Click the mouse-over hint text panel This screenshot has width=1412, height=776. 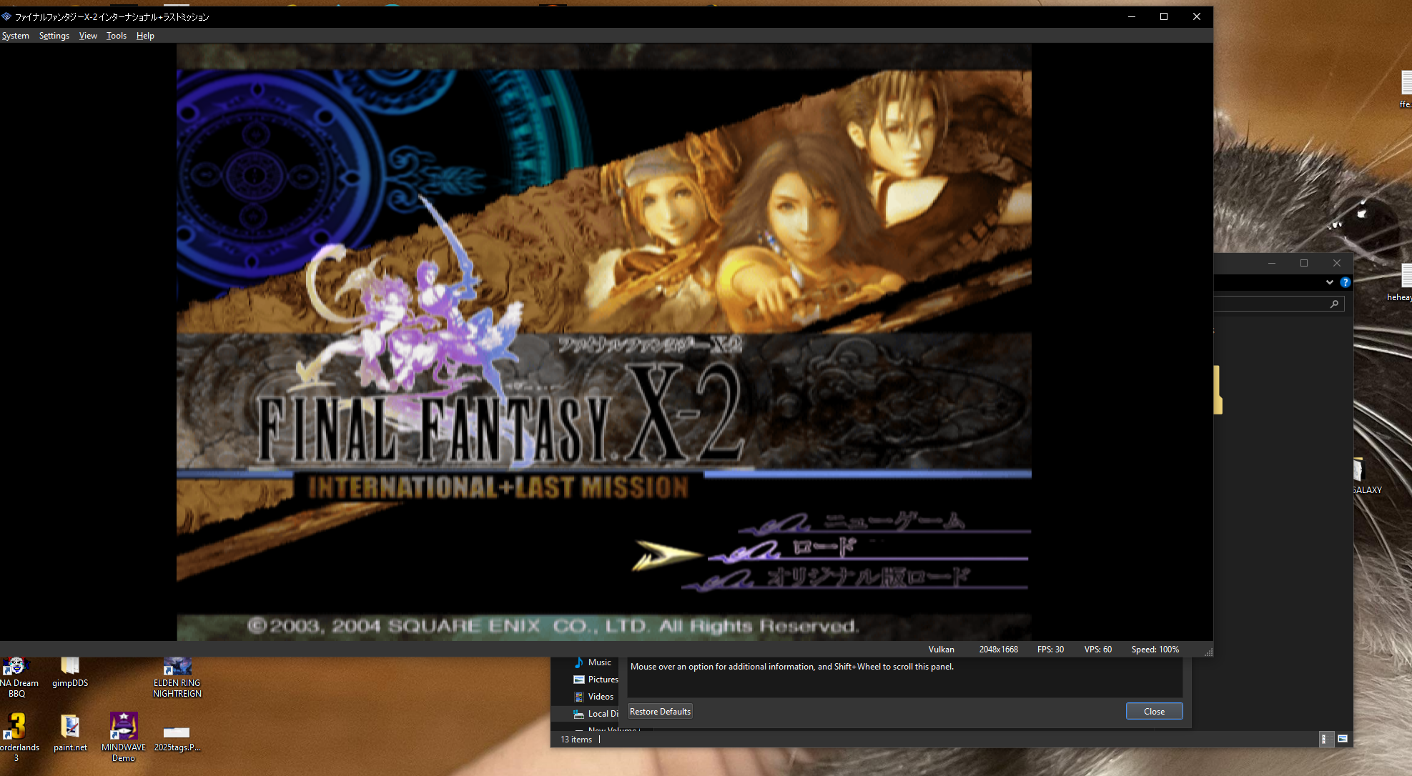point(904,677)
